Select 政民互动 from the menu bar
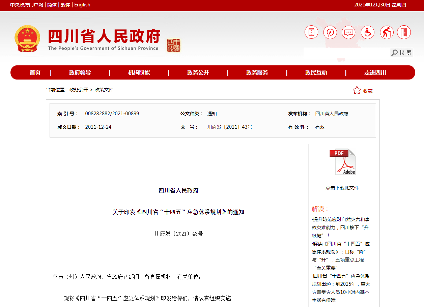This screenshot has height=307, width=424. [x=316, y=72]
